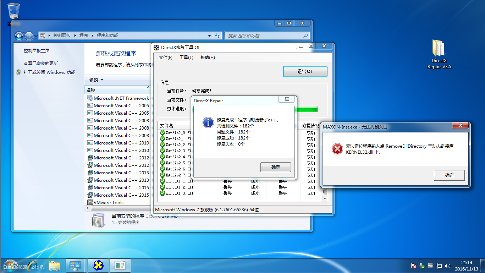Image resolution: width=485 pixels, height=273 pixels.
Task: Expand the address bar history dropdown arrow
Action: click(x=209, y=36)
